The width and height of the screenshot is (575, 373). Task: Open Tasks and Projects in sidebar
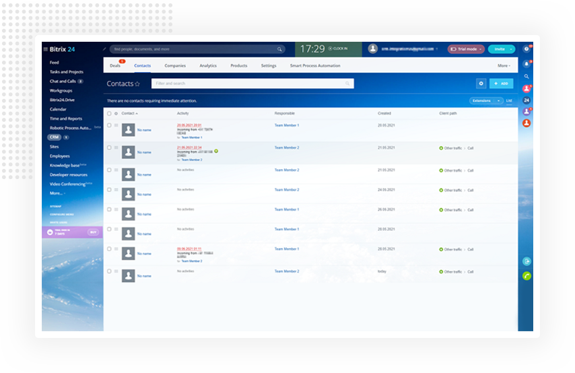point(67,72)
